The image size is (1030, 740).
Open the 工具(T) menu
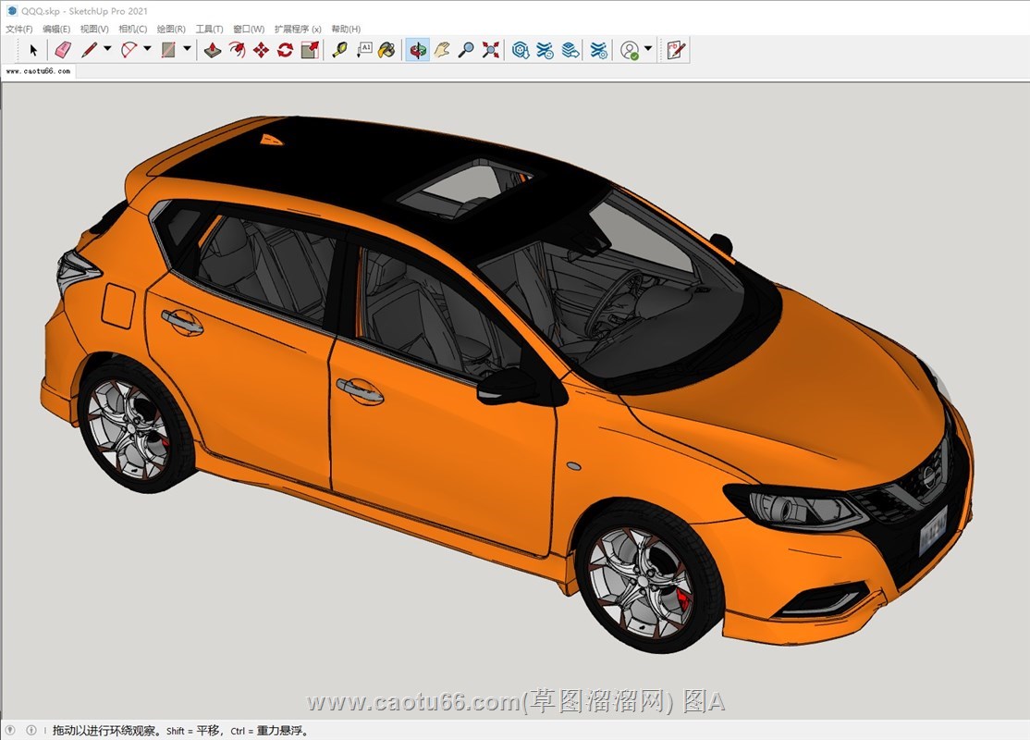pyautogui.click(x=209, y=30)
